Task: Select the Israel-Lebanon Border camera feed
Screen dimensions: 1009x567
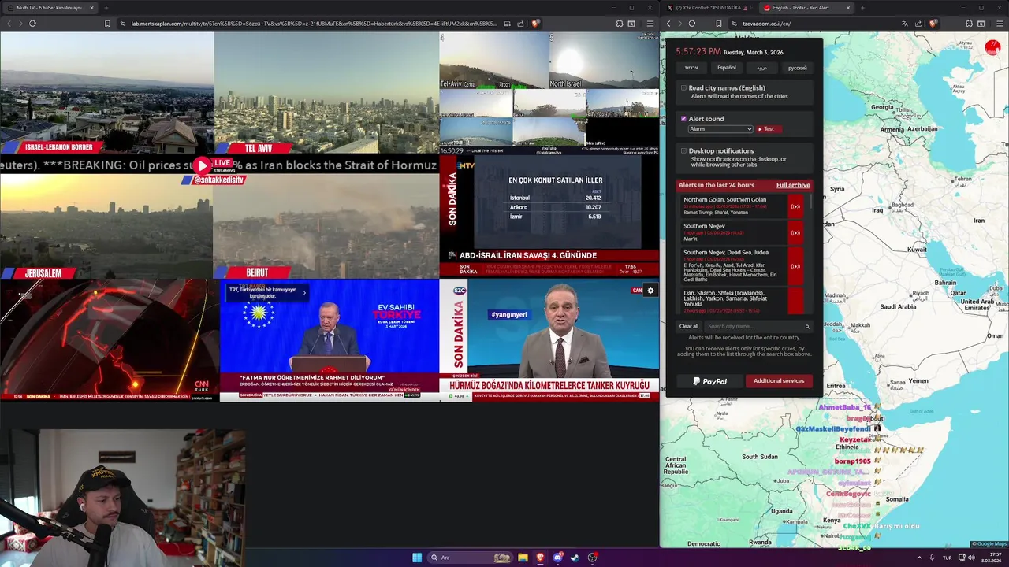Action: (x=106, y=93)
